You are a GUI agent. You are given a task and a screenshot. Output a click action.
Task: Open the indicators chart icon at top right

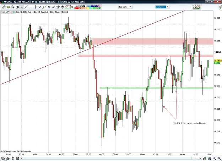click(x=196, y=7)
